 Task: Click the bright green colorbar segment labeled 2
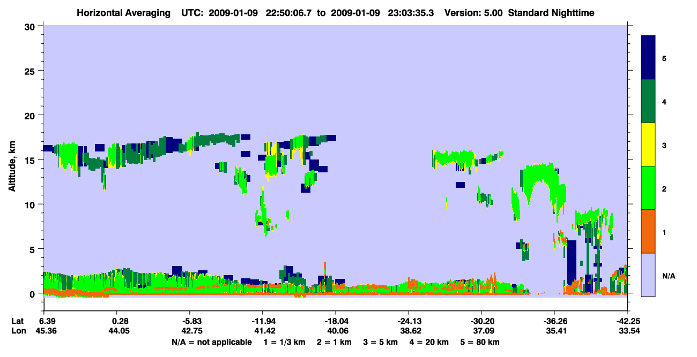(648, 188)
